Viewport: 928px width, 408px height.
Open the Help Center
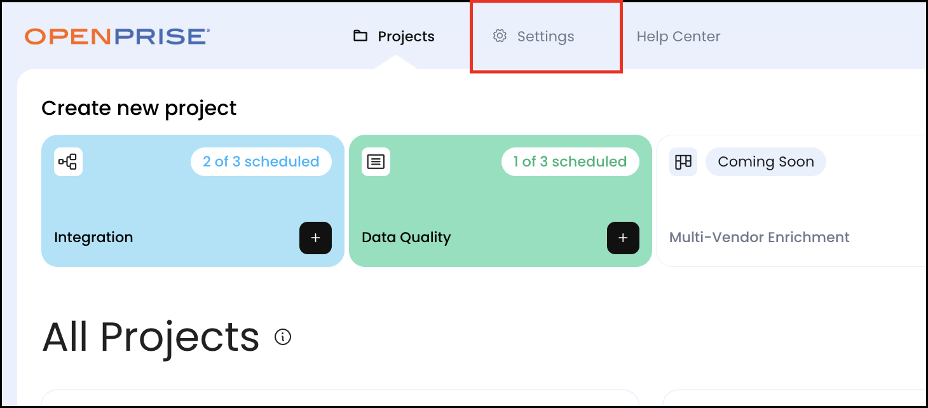(678, 37)
